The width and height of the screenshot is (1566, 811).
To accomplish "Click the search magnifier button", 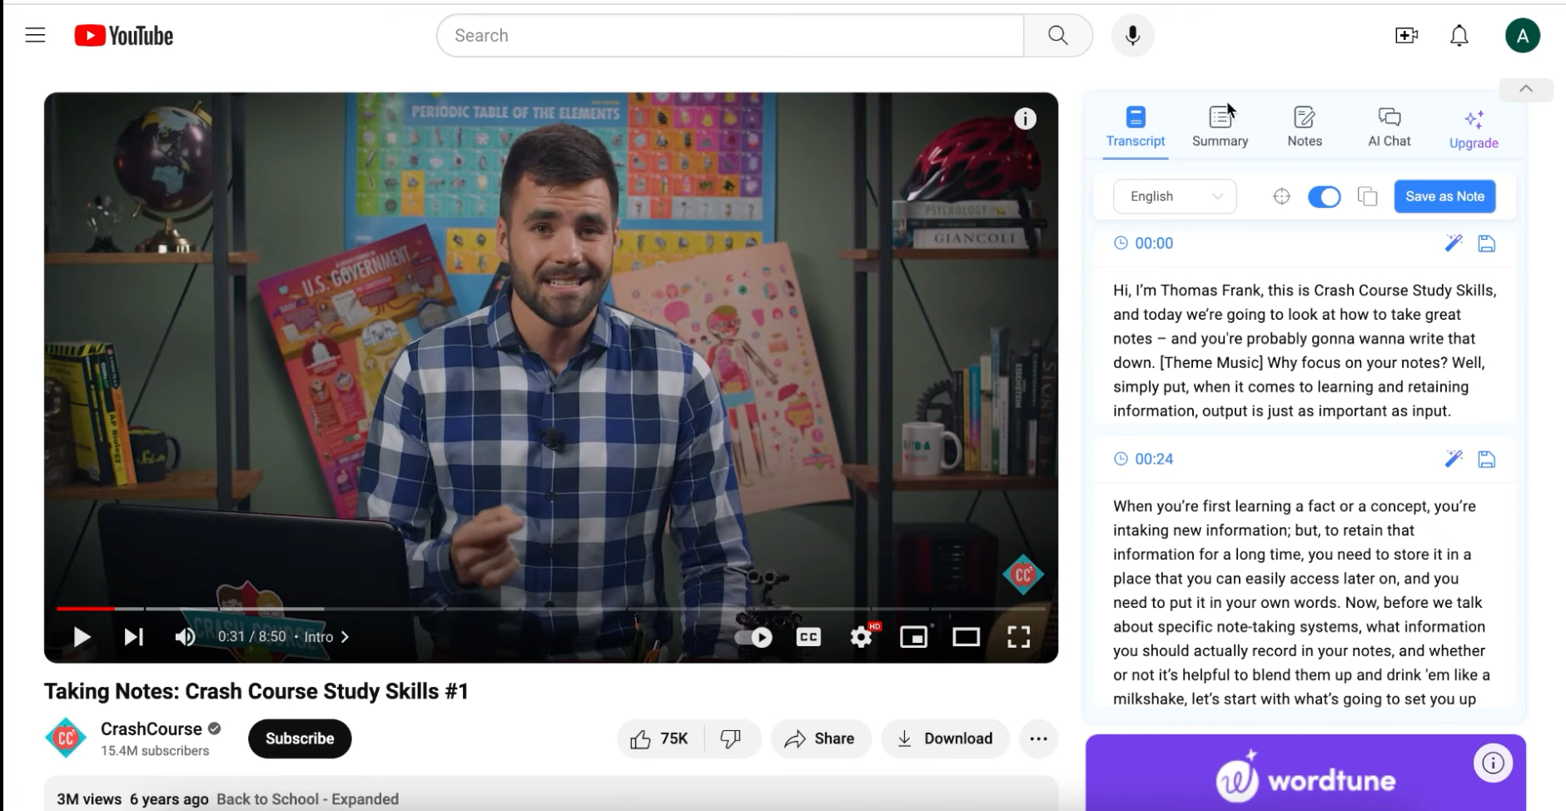I will click(1057, 35).
